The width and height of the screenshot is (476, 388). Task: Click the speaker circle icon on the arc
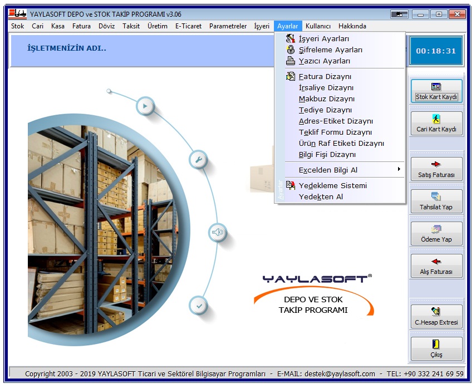218,233
